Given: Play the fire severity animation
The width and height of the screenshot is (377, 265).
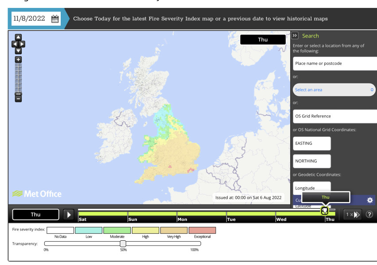Looking at the screenshot, I should 68,214.
